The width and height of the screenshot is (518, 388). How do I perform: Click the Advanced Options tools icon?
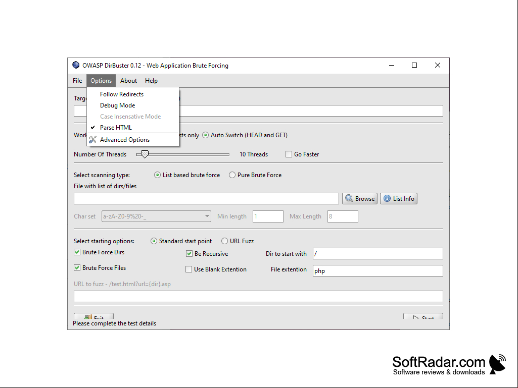click(93, 140)
